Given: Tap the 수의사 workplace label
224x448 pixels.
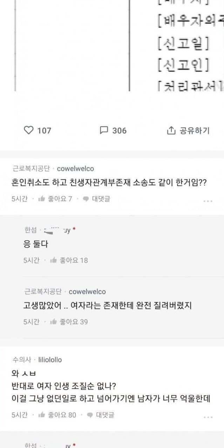Looking at the screenshot, I should (x=22, y=360).
